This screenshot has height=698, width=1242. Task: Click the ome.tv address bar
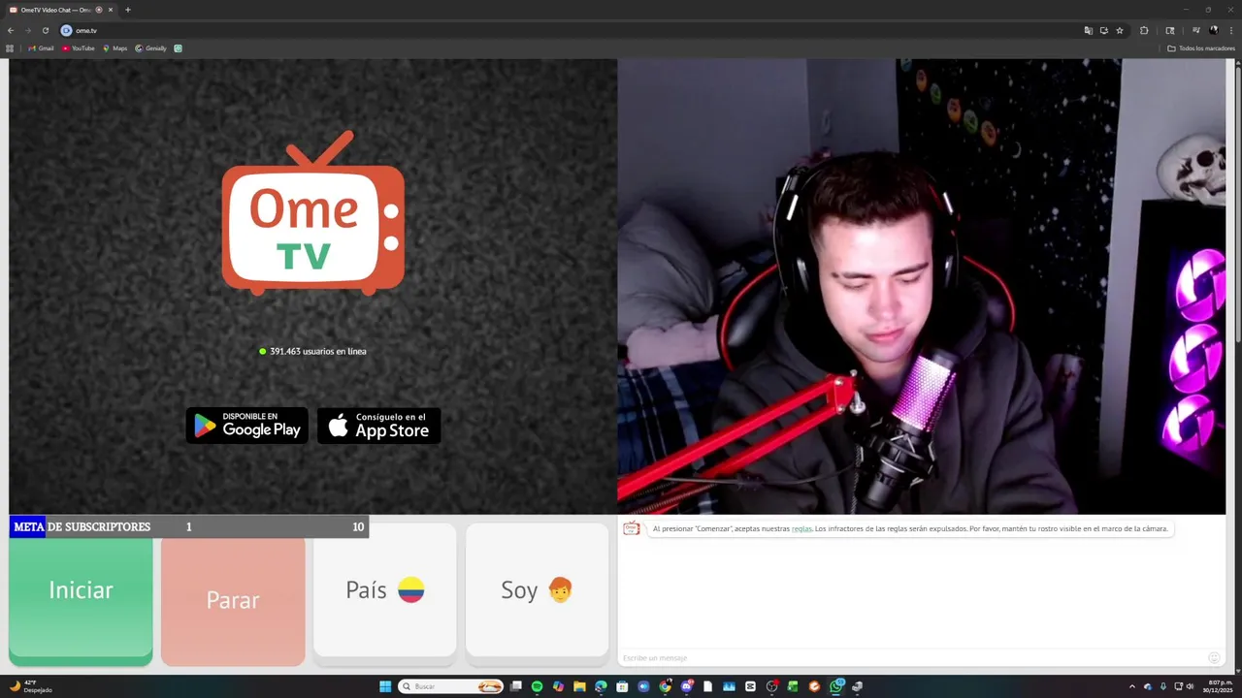coord(572,30)
